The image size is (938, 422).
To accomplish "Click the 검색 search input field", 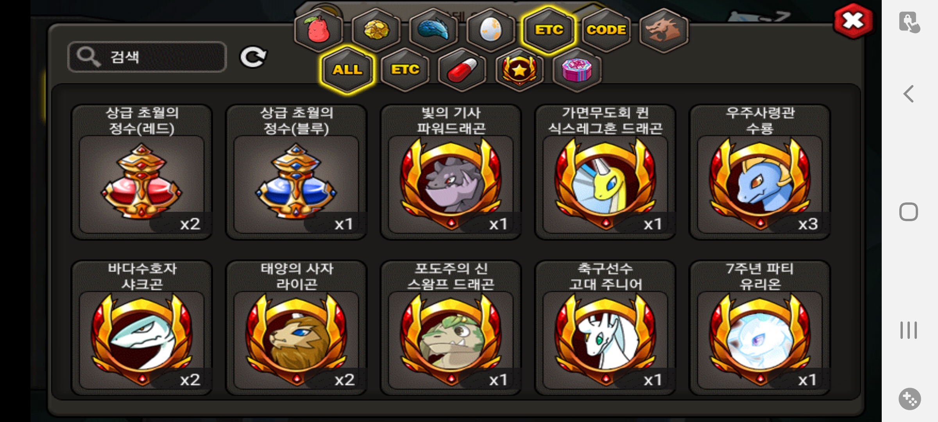I will click(x=147, y=57).
